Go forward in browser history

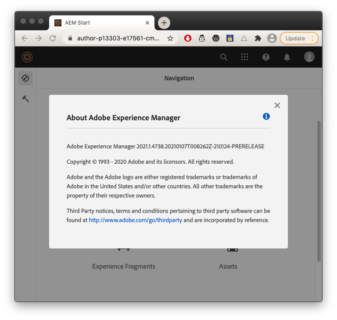pos(39,38)
